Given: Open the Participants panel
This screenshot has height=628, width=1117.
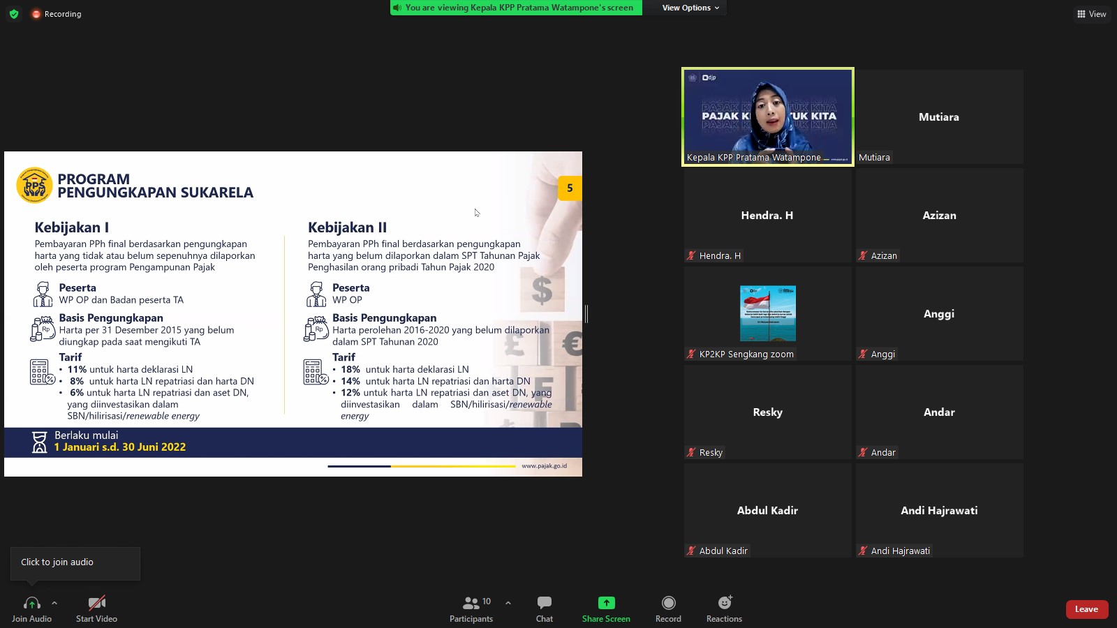Looking at the screenshot, I should click(471, 608).
